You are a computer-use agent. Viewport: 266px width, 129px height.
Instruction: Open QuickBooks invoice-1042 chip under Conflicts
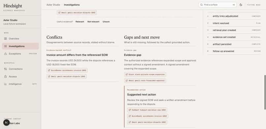[x=67, y=70]
